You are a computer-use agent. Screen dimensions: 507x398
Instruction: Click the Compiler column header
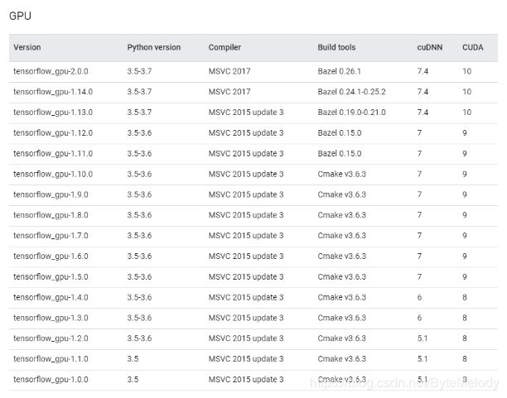225,47
